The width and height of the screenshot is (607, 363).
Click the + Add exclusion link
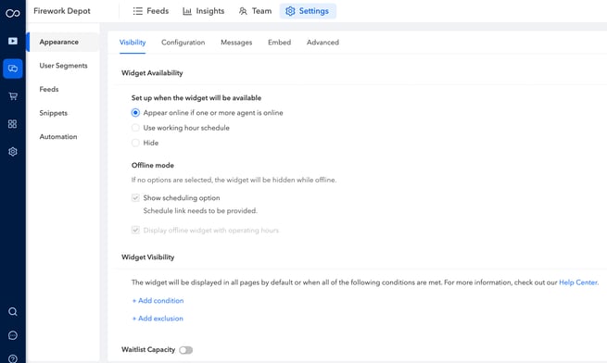pos(158,319)
